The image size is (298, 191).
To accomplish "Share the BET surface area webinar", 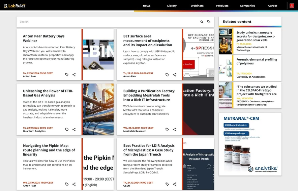I will 174,75.
